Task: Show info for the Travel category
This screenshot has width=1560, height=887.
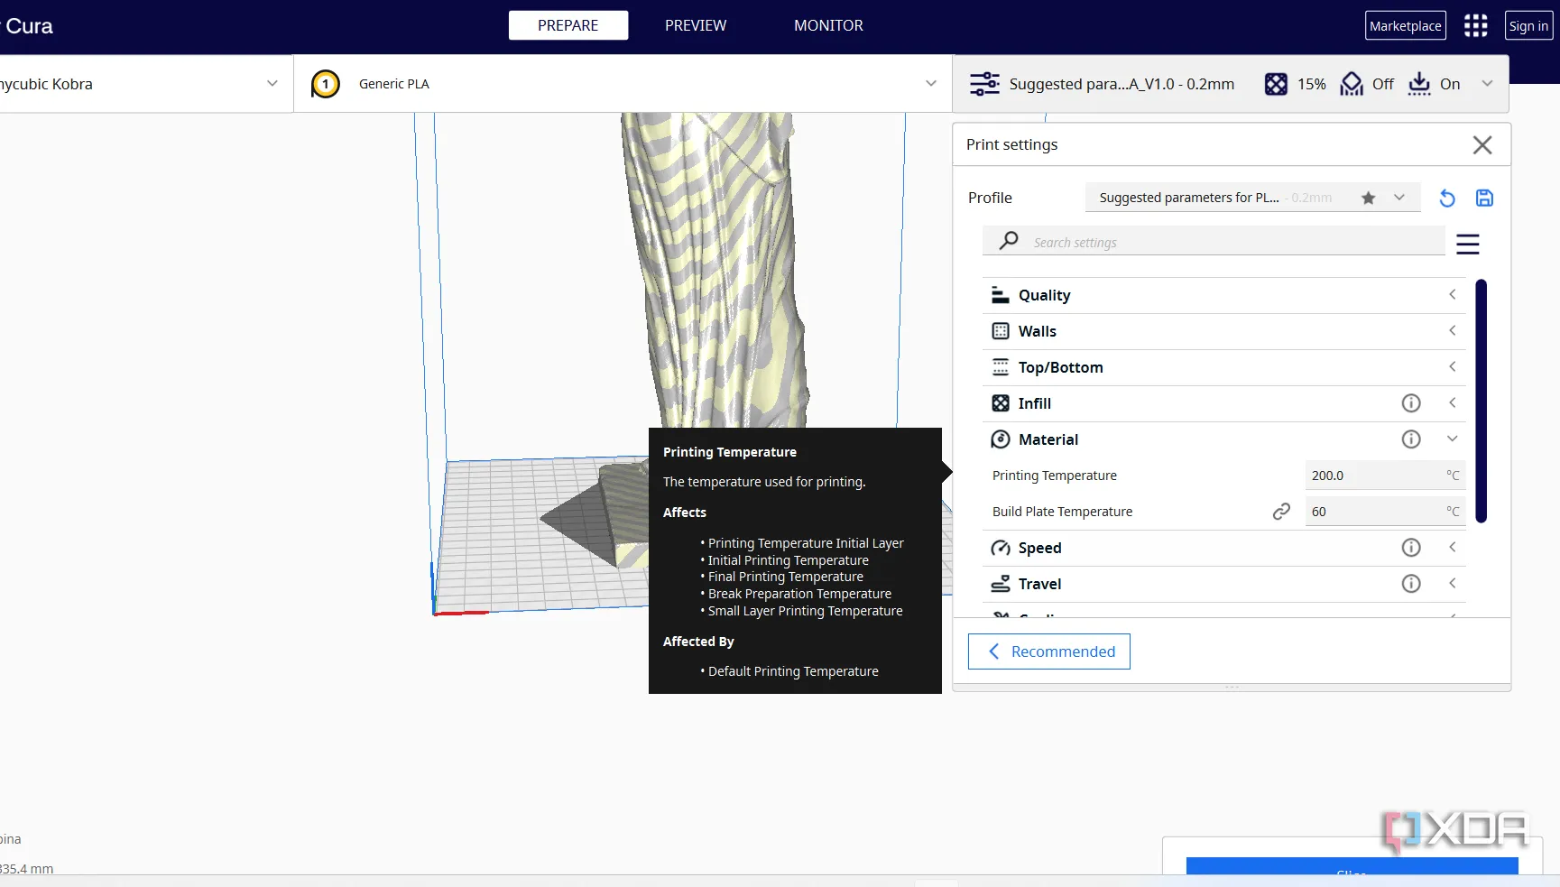Action: [x=1411, y=584]
